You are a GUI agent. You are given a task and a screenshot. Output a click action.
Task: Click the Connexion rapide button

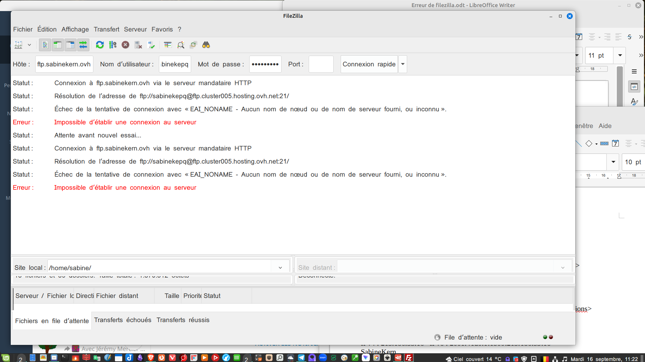369,64
